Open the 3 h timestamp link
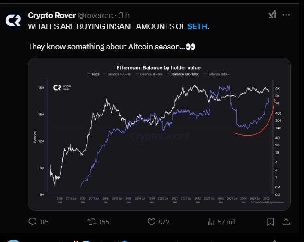The width and height of the screenshot is (304, 242). 124,15
